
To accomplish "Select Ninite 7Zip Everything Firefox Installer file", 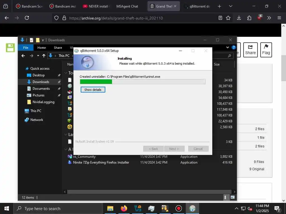I will pos(101,162).
